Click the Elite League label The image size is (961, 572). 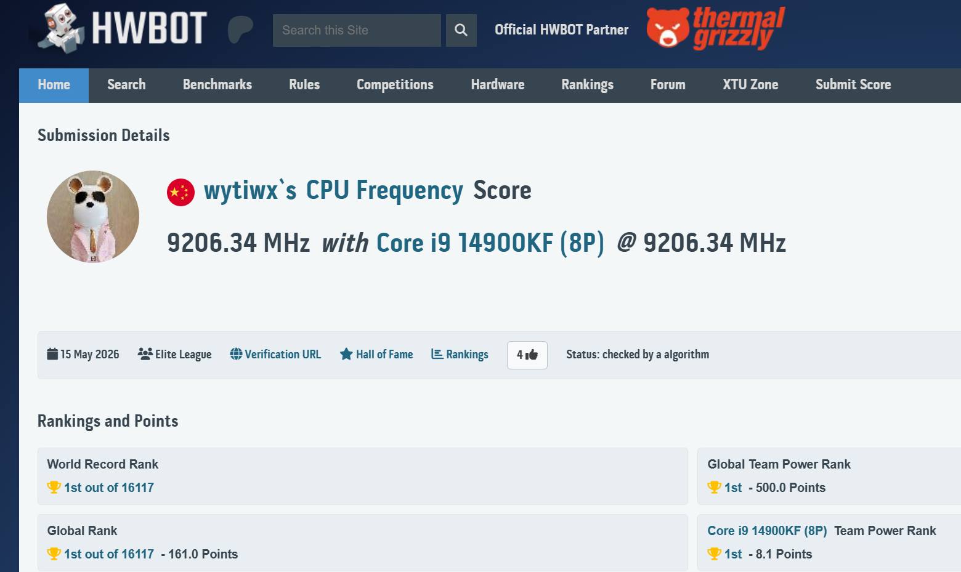[x=184, y=355]
